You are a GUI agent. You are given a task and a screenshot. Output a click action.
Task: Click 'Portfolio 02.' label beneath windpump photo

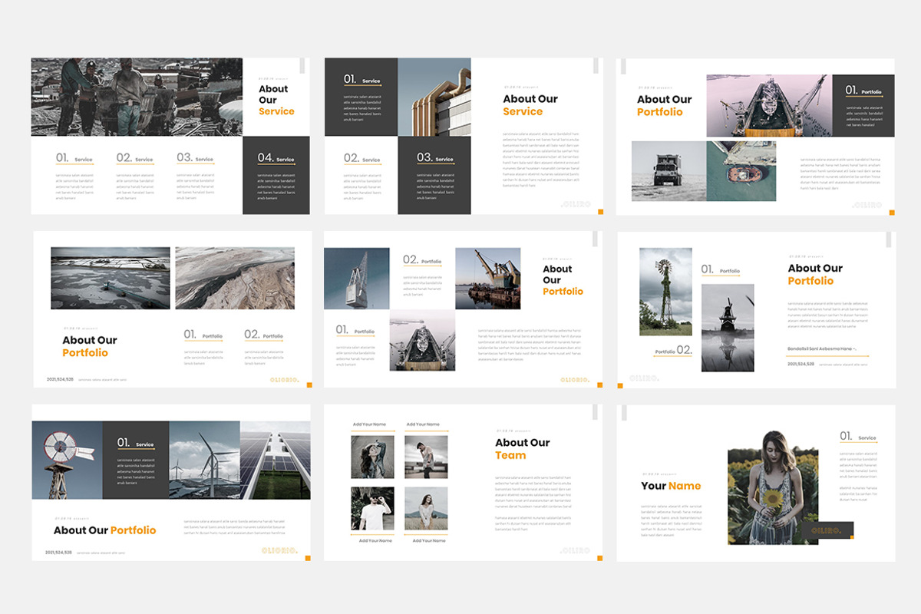click(x=673, y=350)
